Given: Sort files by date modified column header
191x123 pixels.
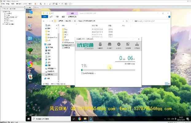Looking at the screenshot, I should point(95,26).
